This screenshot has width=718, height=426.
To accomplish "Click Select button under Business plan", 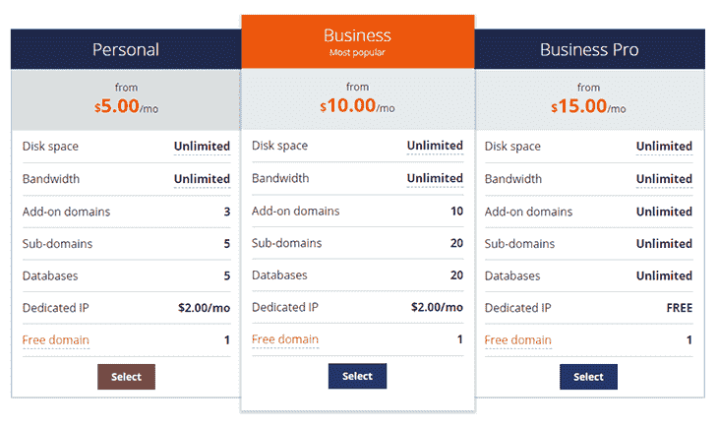I will [357, 376].
